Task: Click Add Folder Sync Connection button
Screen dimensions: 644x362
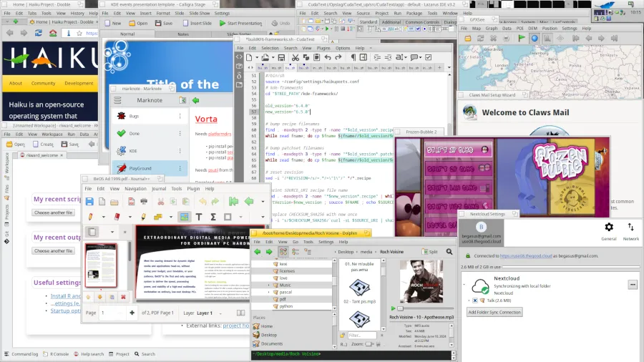Action: coord(494,312)
